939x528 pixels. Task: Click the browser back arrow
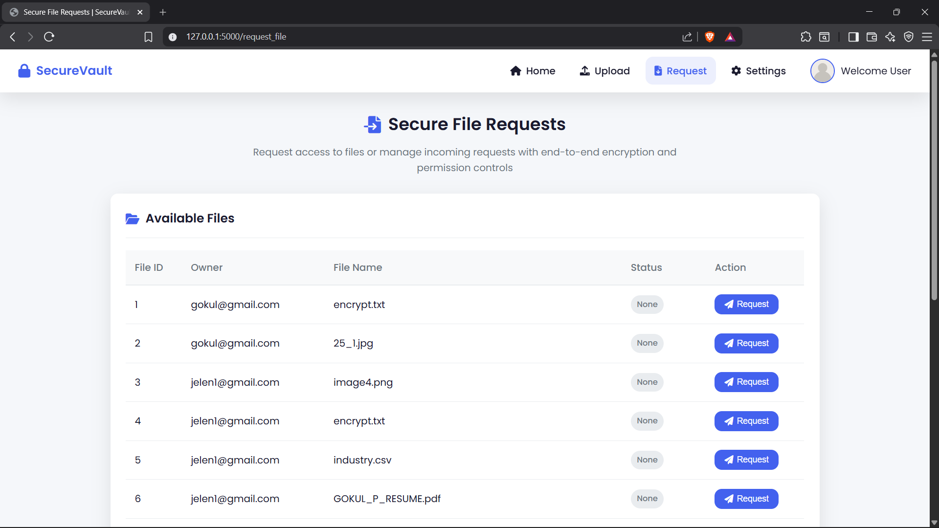tap(13, 37)
